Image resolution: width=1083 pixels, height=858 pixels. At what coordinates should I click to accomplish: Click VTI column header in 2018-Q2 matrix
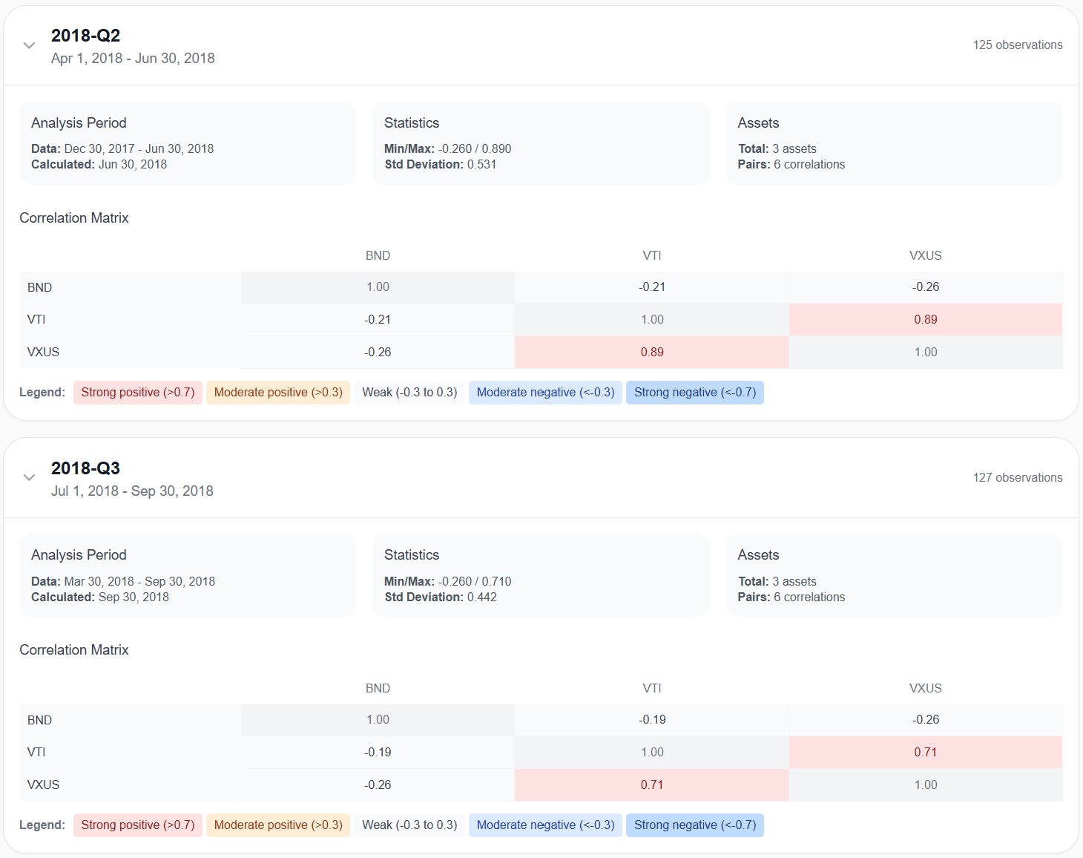click(x=651, y=256)
